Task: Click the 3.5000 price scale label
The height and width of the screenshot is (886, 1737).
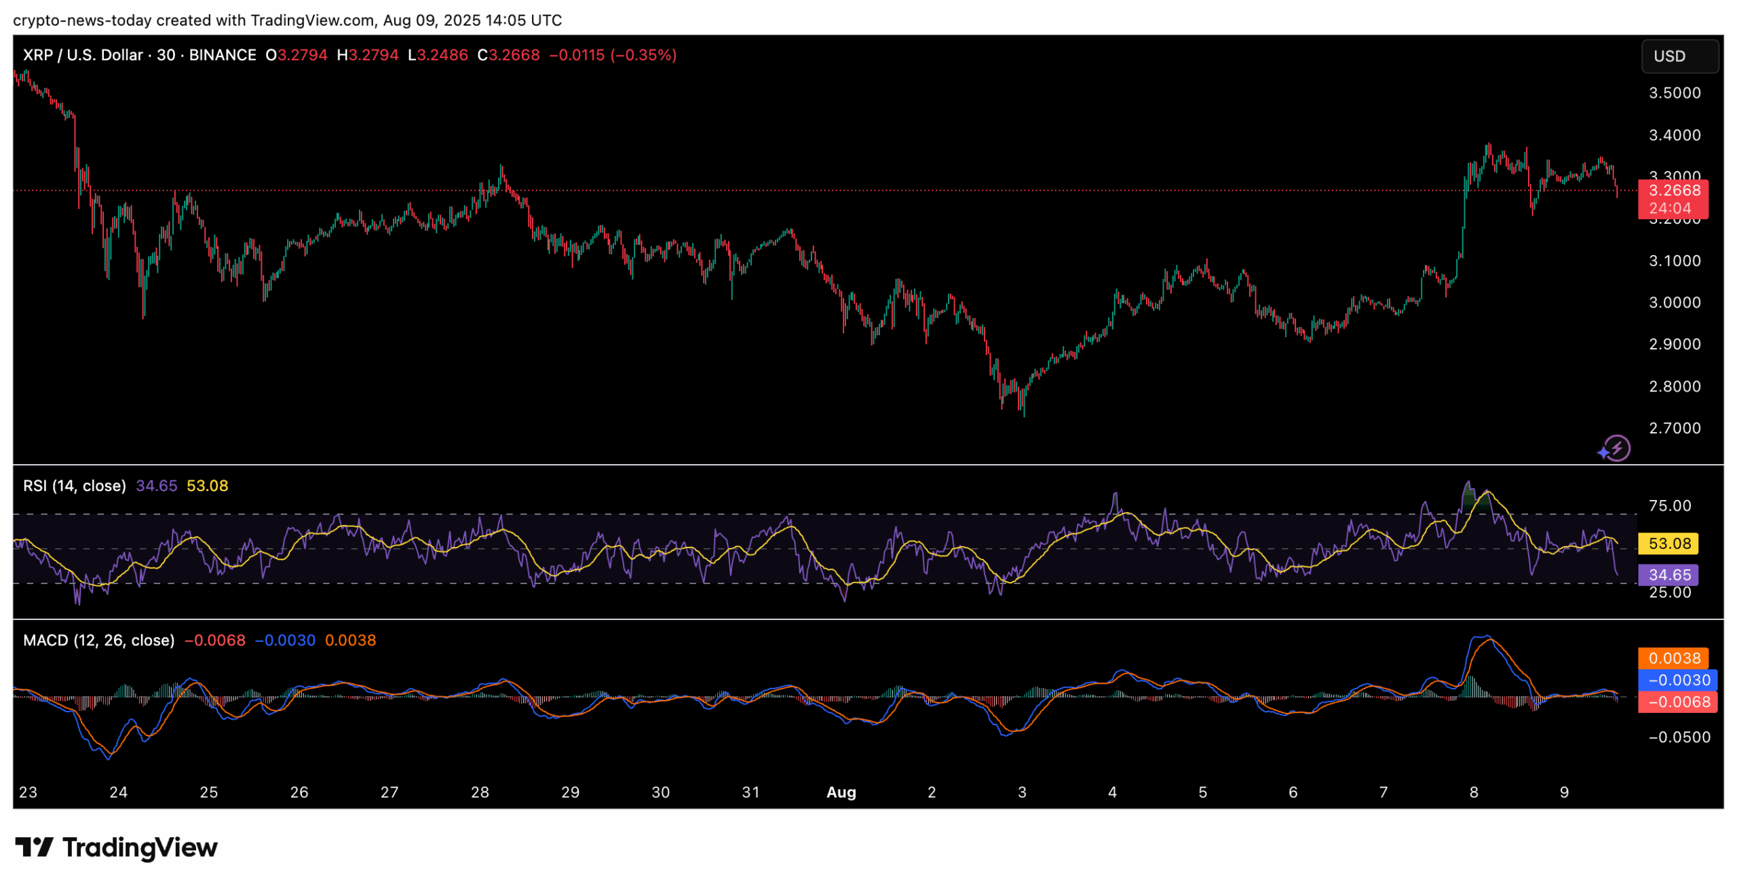Action: 1674,93
